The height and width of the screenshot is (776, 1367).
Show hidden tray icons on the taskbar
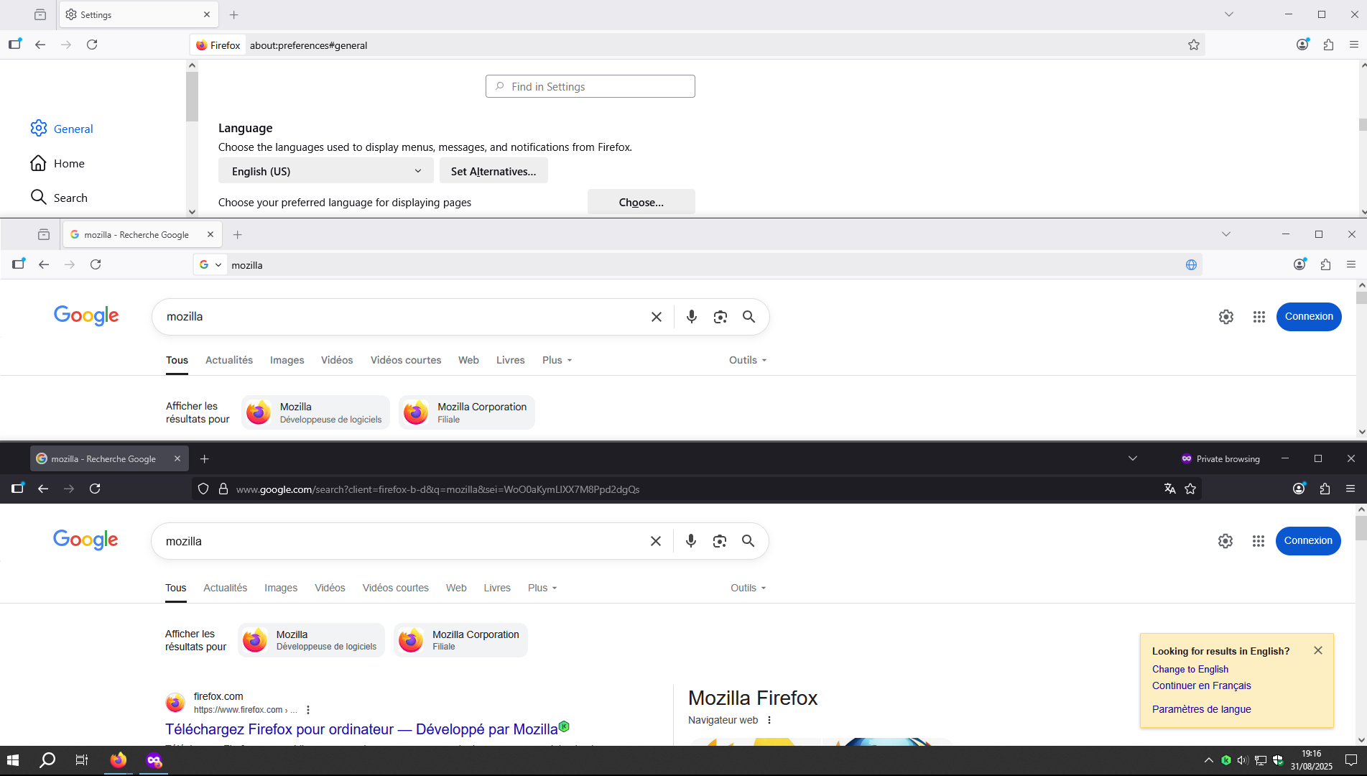(x=1209, y=760)
